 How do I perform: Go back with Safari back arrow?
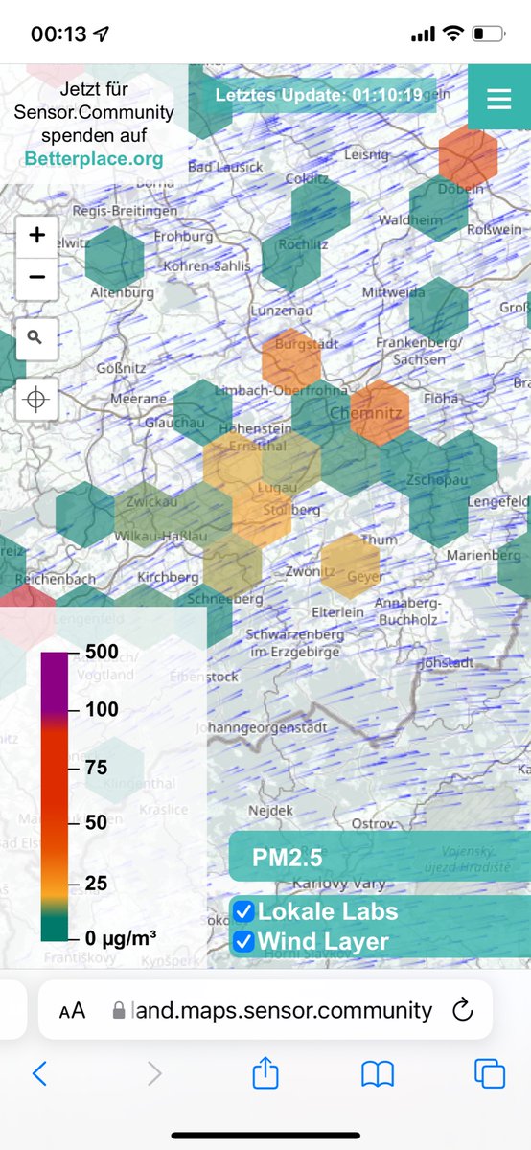tap(39, 1073)
